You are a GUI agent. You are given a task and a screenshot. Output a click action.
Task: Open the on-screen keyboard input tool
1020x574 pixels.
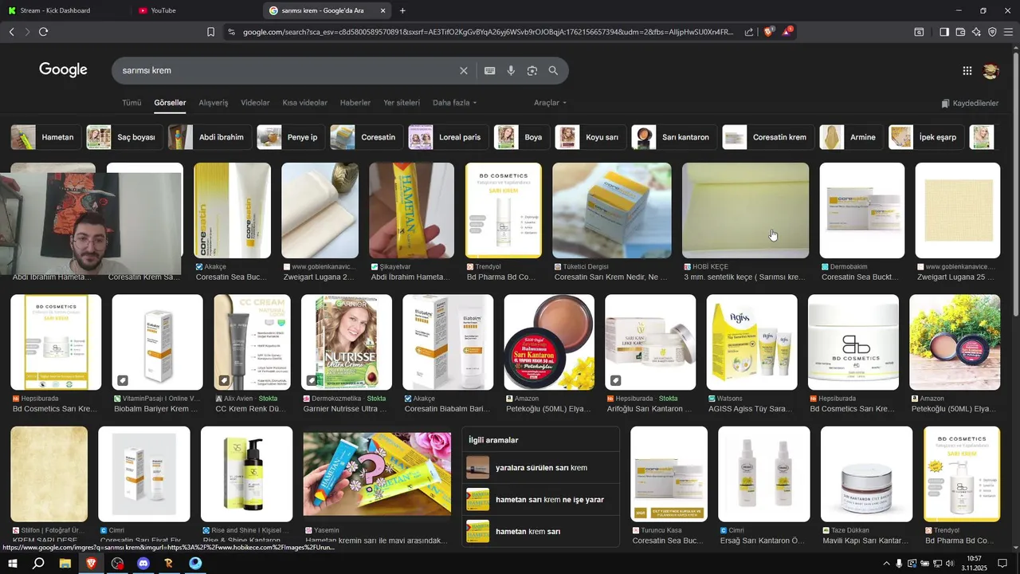click(490, 71)
